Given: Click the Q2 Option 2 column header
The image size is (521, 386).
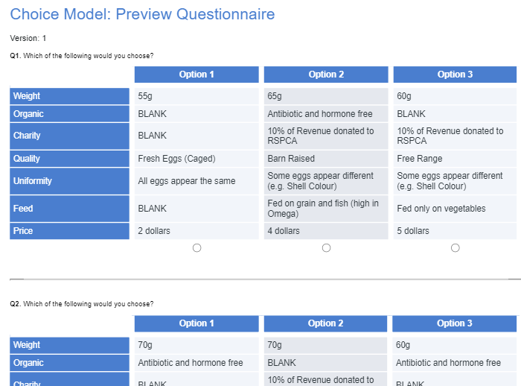Looking at the screenshot, I should (326, 323).
